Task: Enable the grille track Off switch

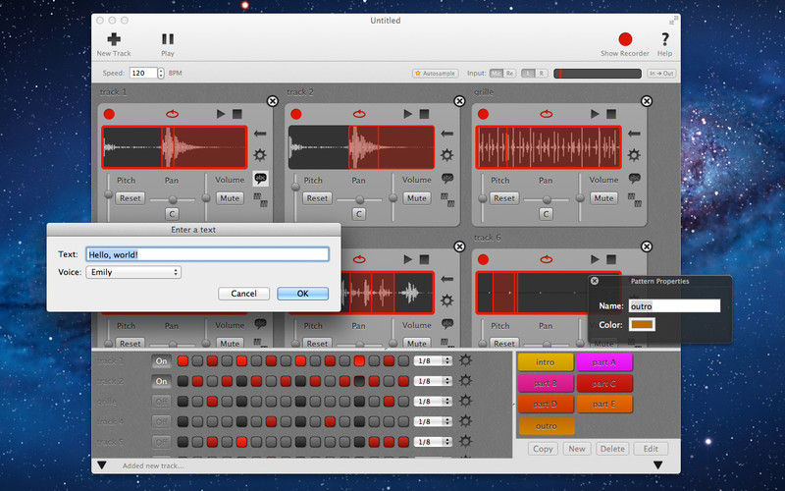Action: click(x=161, y=402)
